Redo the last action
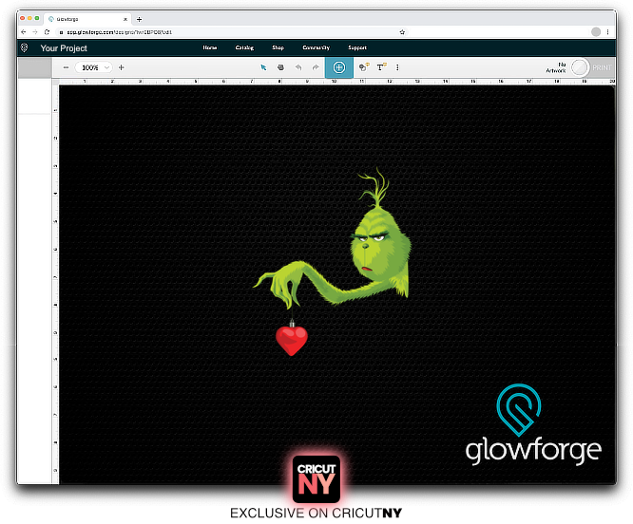633x524 pixels. click(316, 67)
